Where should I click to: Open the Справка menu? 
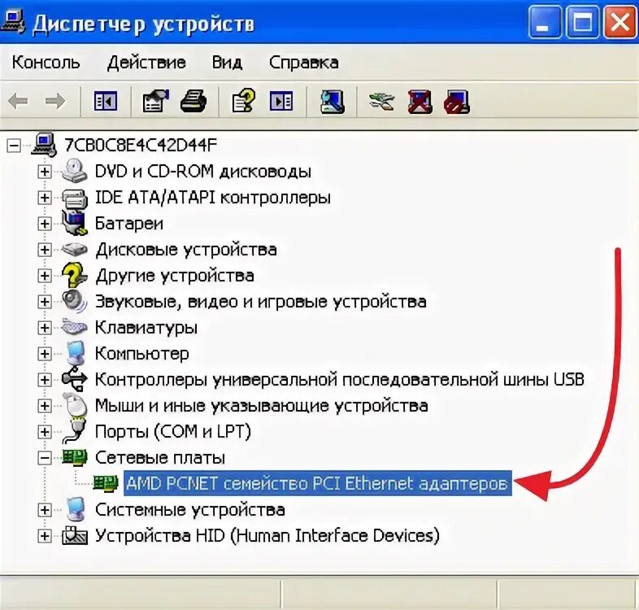(x=303, y=63)
